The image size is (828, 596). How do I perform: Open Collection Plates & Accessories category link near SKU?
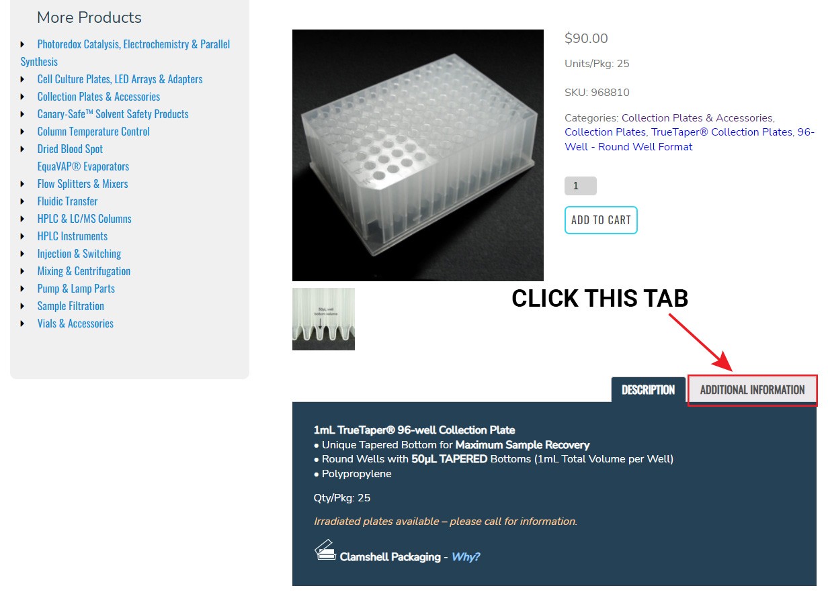coord(697,118)
